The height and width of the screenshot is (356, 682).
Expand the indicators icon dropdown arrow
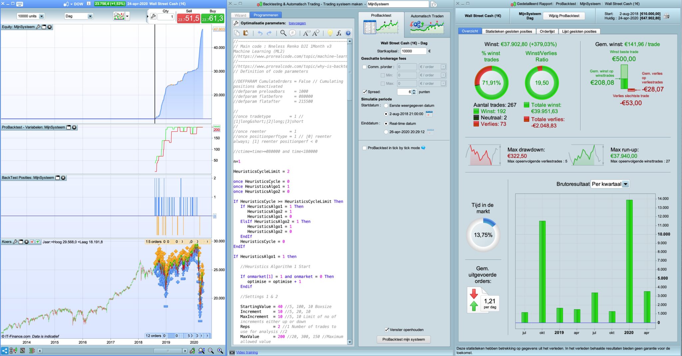click(127, 16)
